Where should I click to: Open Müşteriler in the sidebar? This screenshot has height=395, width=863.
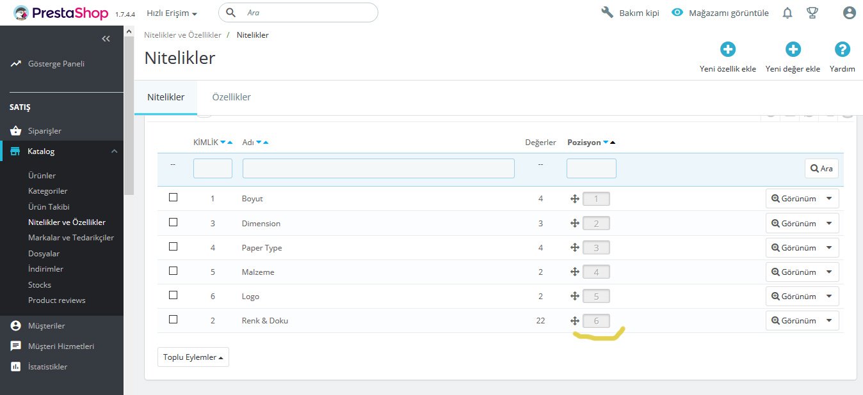(46, 326)
